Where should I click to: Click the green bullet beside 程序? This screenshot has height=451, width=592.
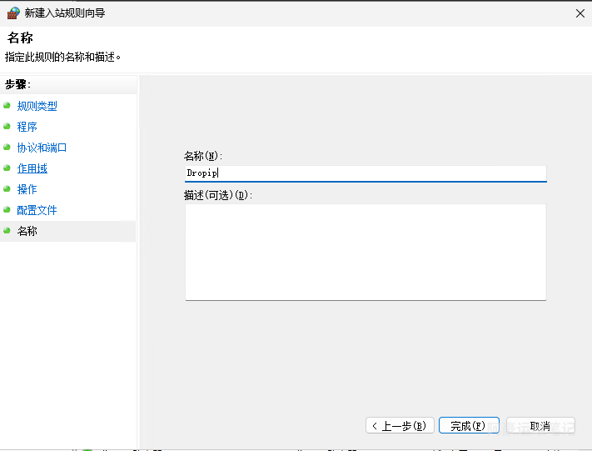pyautogui.click(x=7, y=127)
